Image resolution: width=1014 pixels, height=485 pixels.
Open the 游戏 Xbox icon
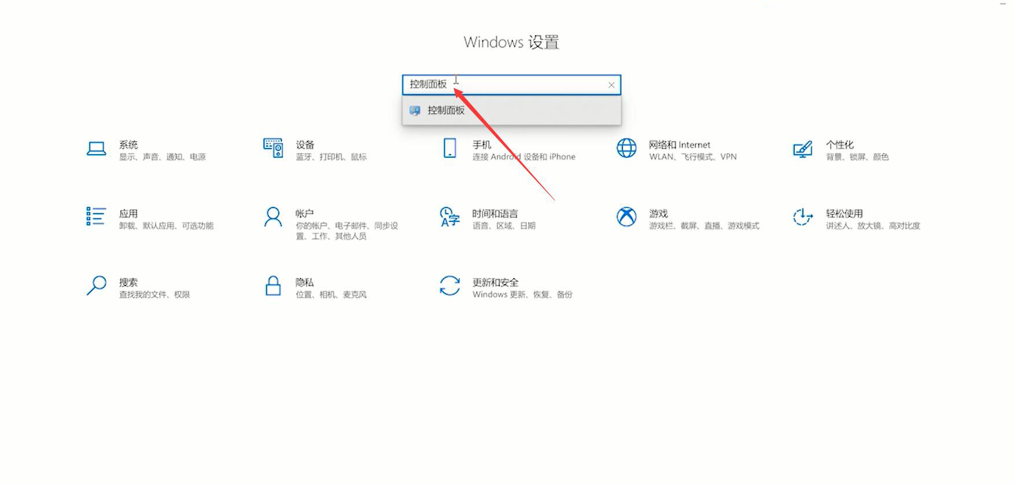tap(626, 217)
